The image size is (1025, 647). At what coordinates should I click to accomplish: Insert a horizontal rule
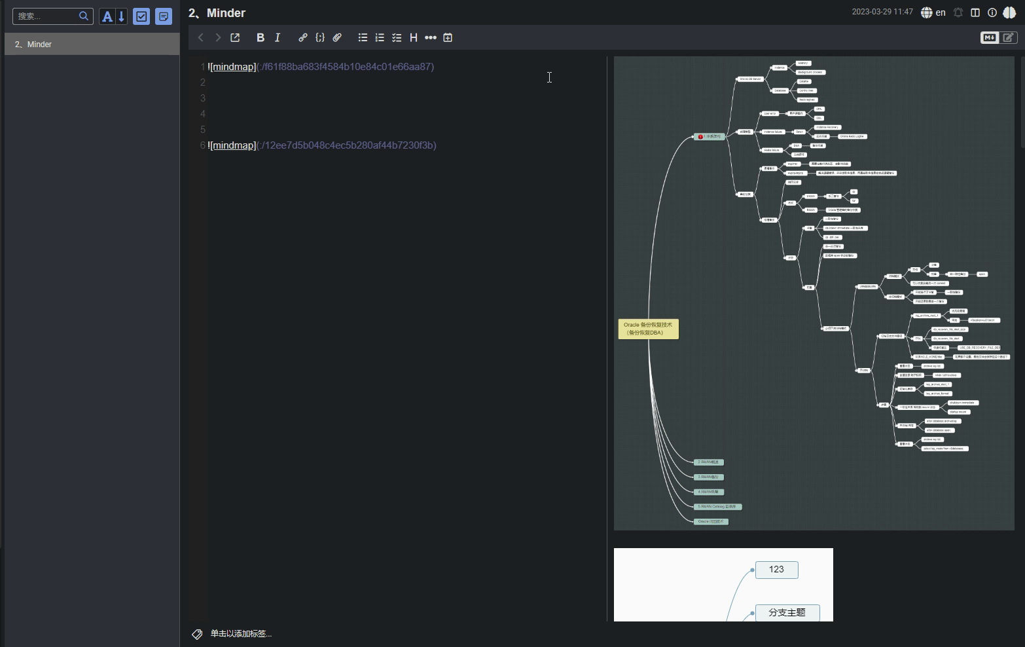coord(431,38)
